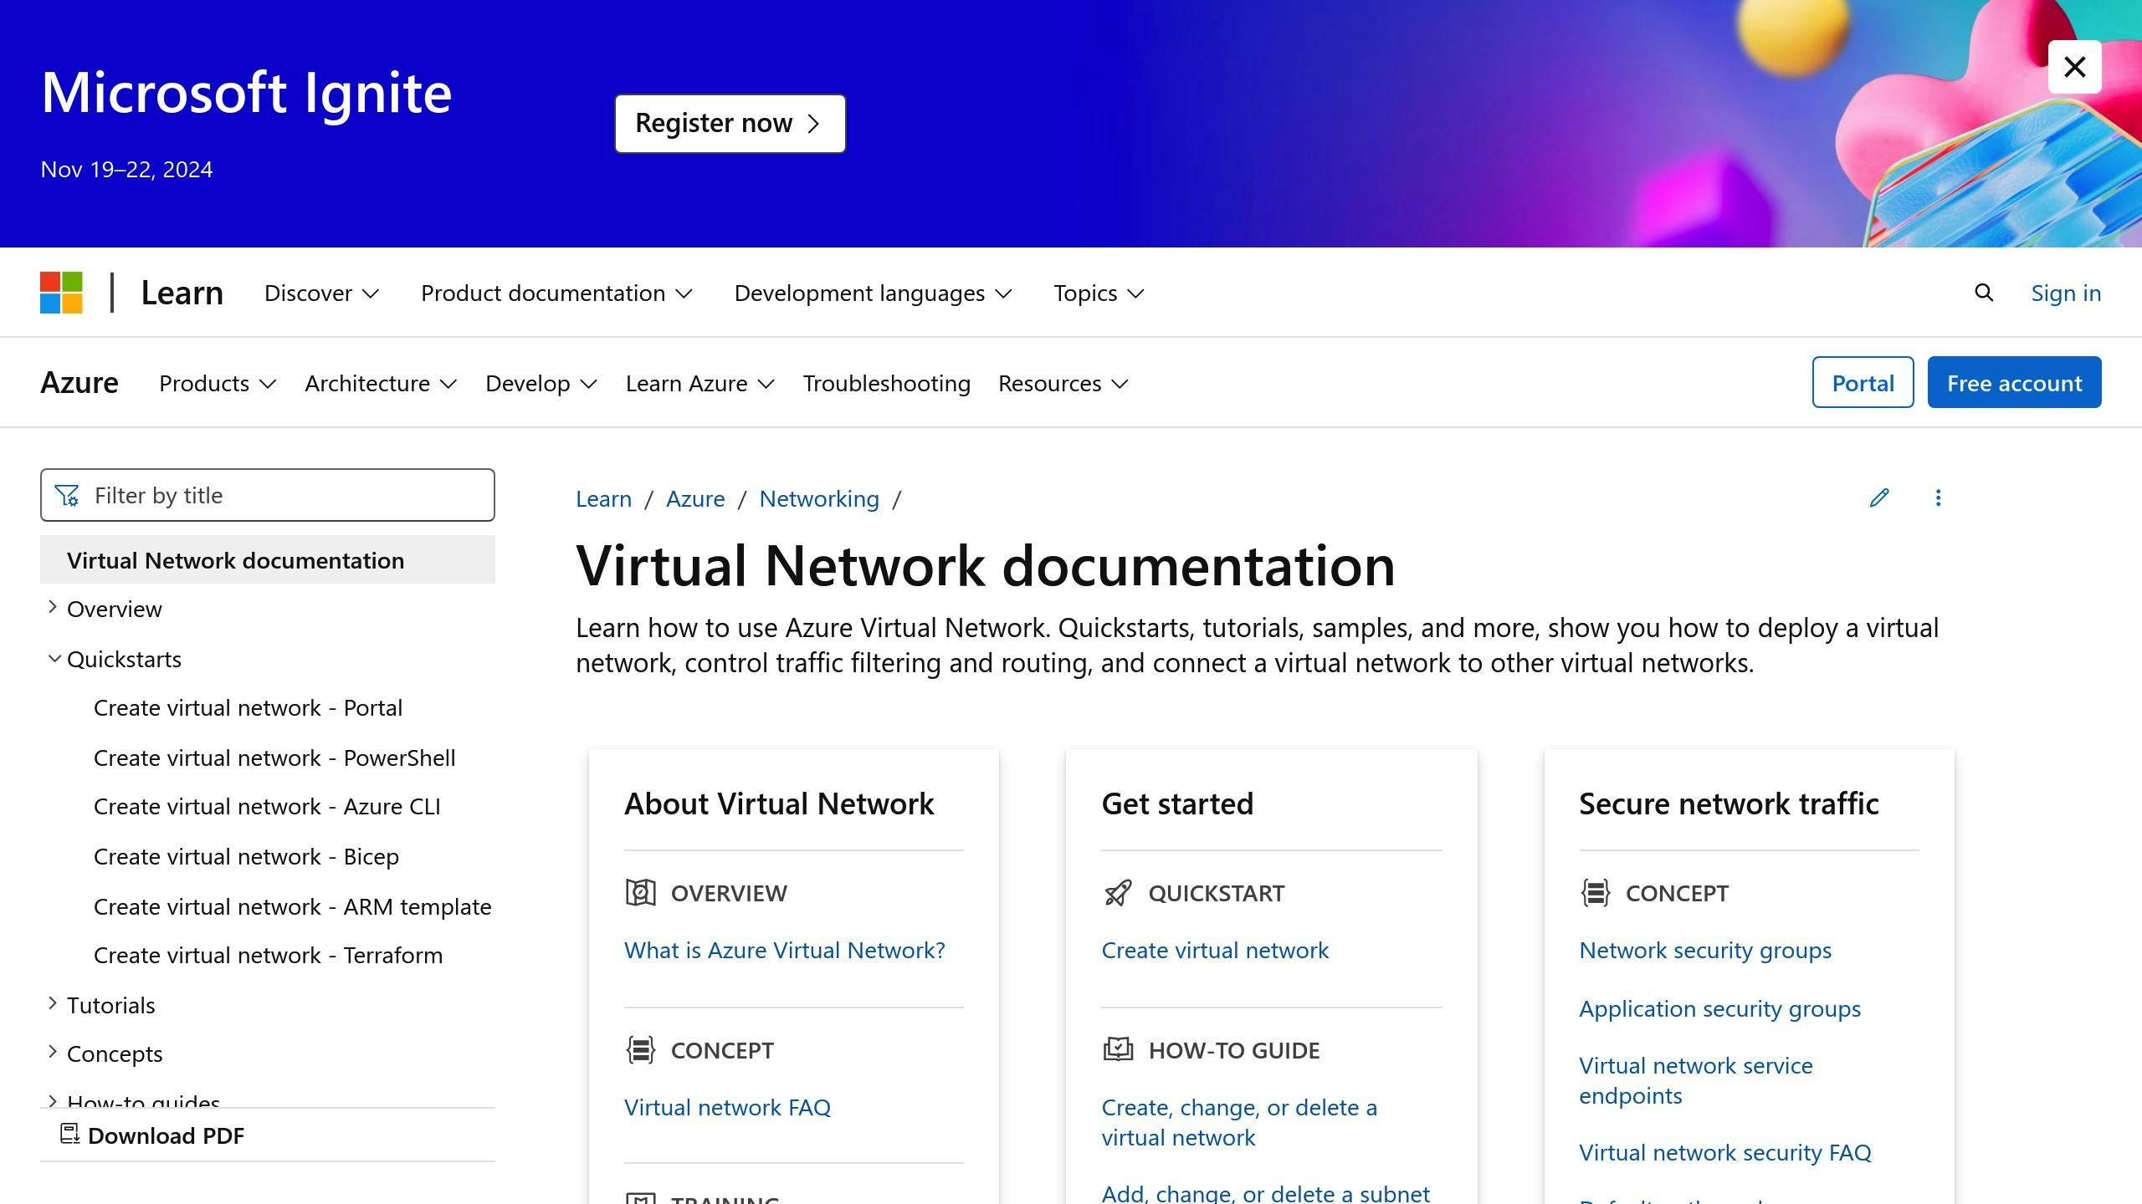Click the Download PDF icon in sidebar
The image size is (2142, 1204).
pyautogui.click(x=69, y=1135)
